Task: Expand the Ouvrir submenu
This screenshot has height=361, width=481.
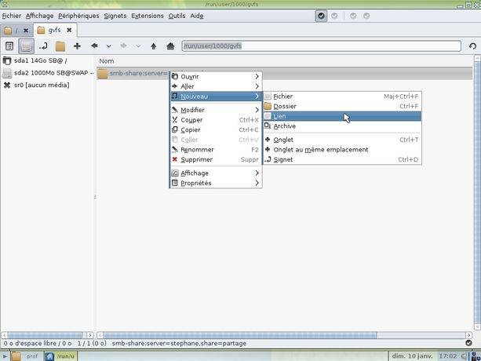Action: 216,77
